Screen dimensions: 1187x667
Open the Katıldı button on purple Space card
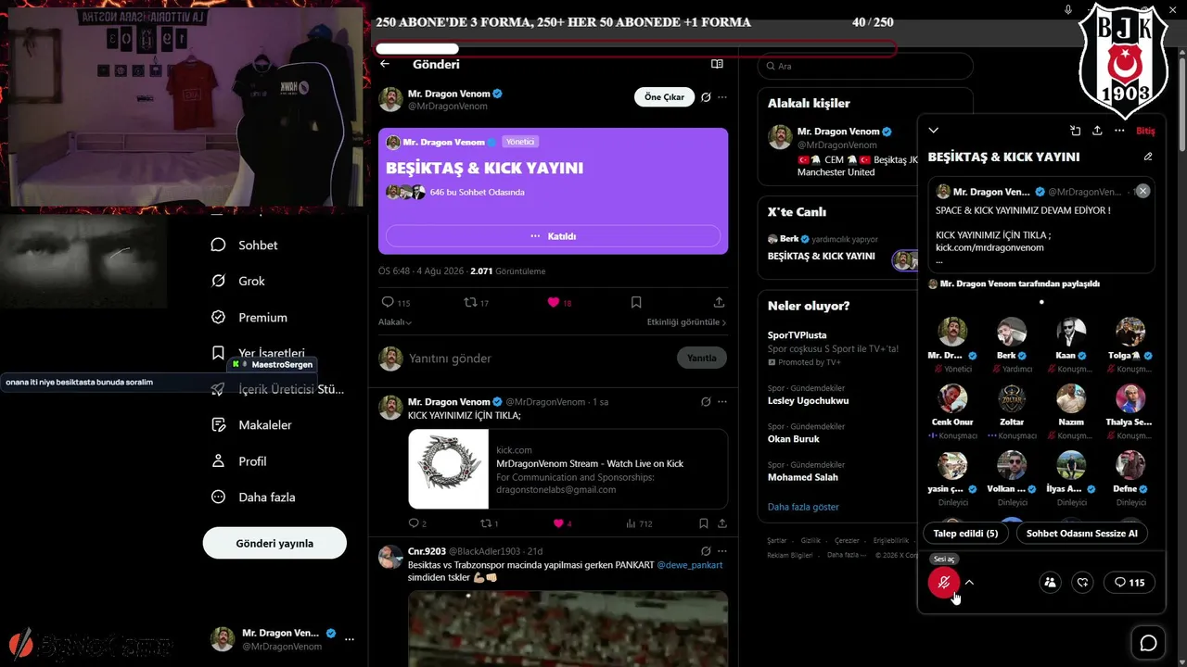tap(553, 236)
